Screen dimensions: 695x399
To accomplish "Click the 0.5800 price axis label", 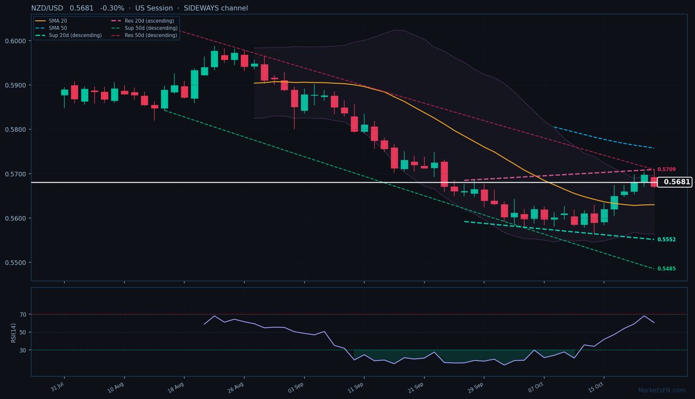I will click(x=15, y=130).
